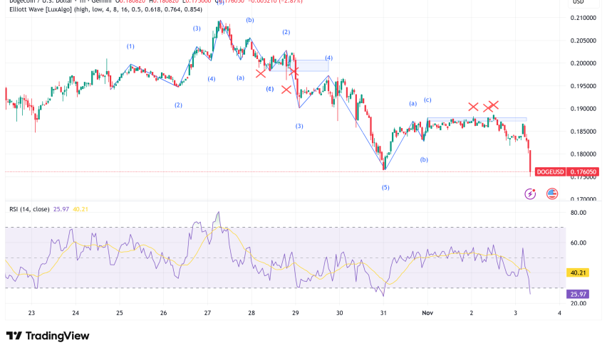607x345 pixels.
Task: Click the 0.200000 price axis level
Action: [582, 63]
